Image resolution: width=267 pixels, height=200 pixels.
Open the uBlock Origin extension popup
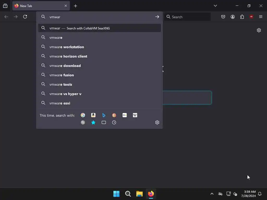(251, 17)
